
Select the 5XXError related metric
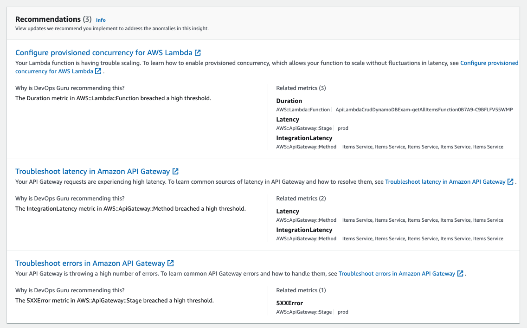(289, 303)
